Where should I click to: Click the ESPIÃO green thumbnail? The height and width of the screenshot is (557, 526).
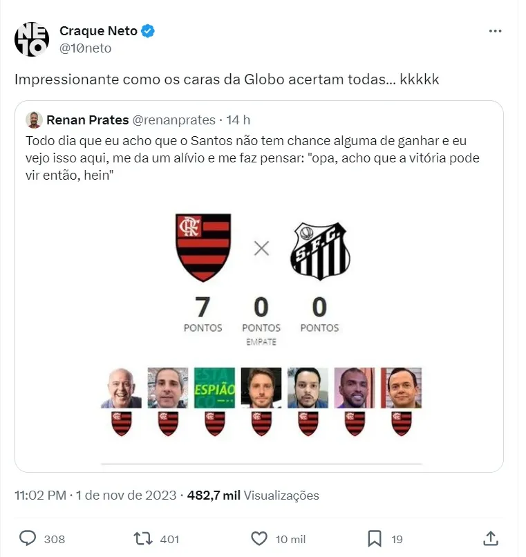(x=214, y=387)
